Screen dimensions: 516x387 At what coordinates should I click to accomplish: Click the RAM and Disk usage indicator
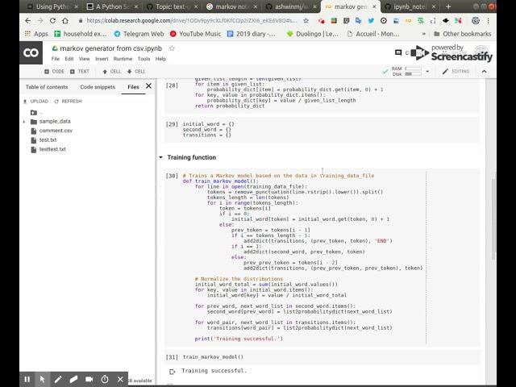(x=406, y=72)
